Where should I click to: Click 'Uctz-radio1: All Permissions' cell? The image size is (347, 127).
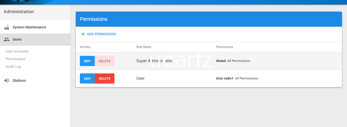pos(237,78)
